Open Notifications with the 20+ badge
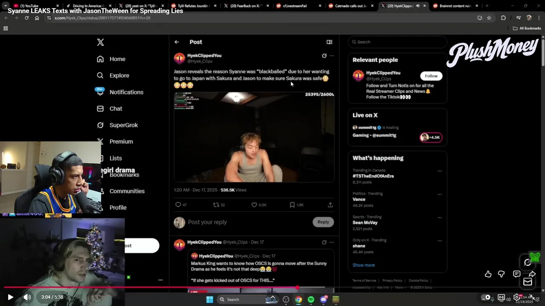This screenshot has height=306, width=545. pos(120,92)
